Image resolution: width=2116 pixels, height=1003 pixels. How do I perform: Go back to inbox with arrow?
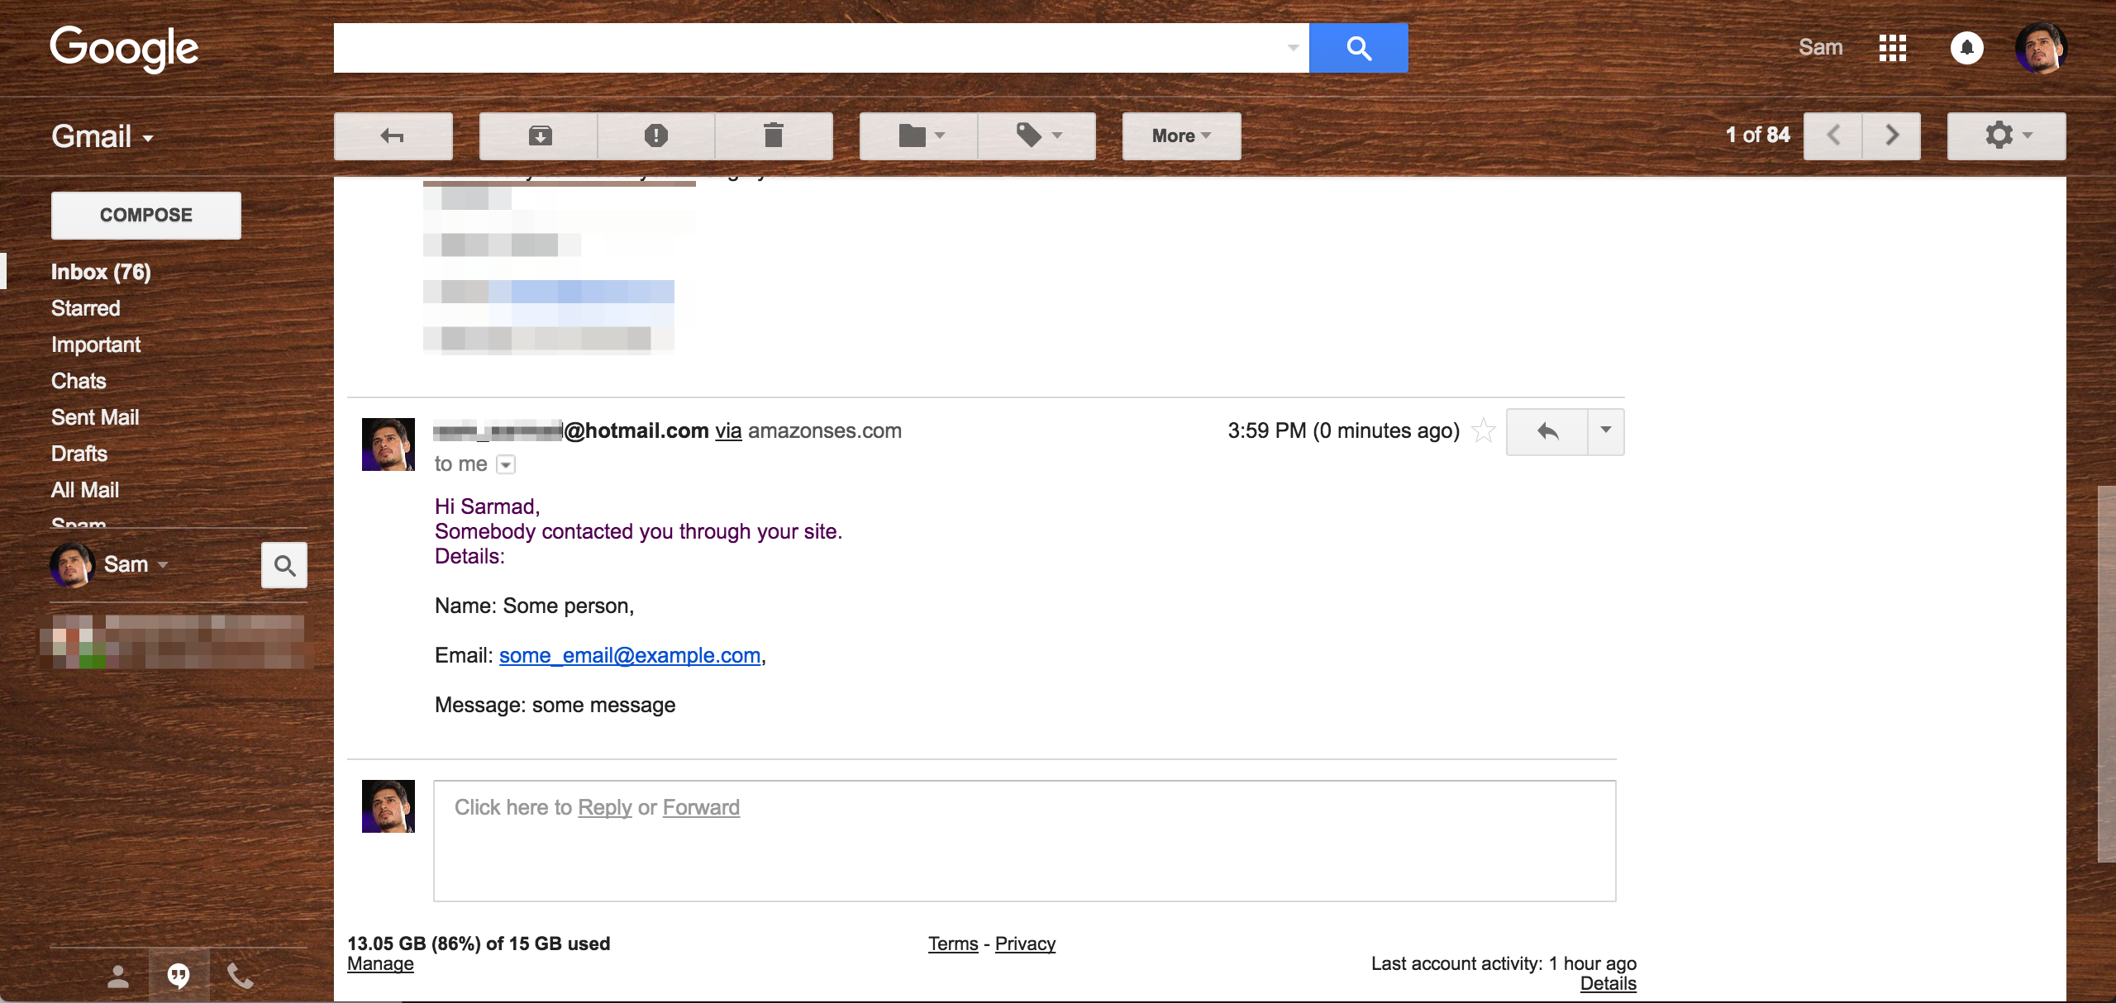[x=393, y=135]
